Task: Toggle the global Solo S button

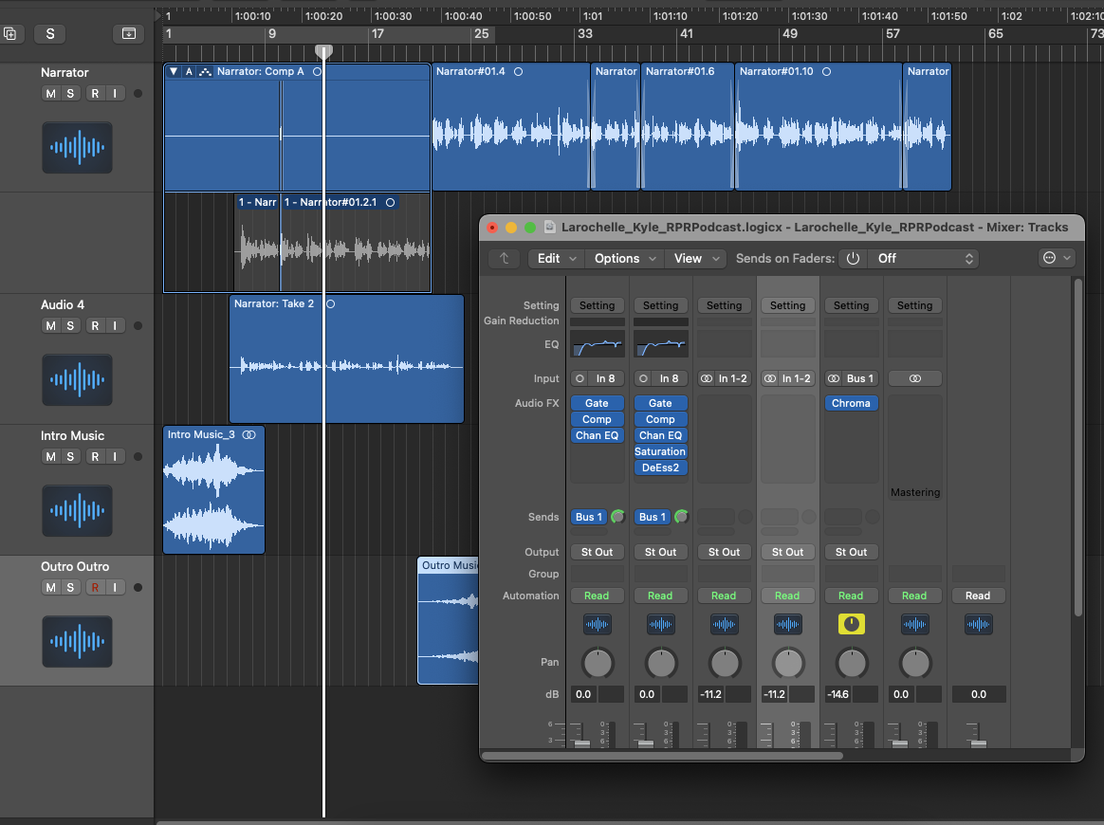Action: pyautogui.click(x=50, y=34)
